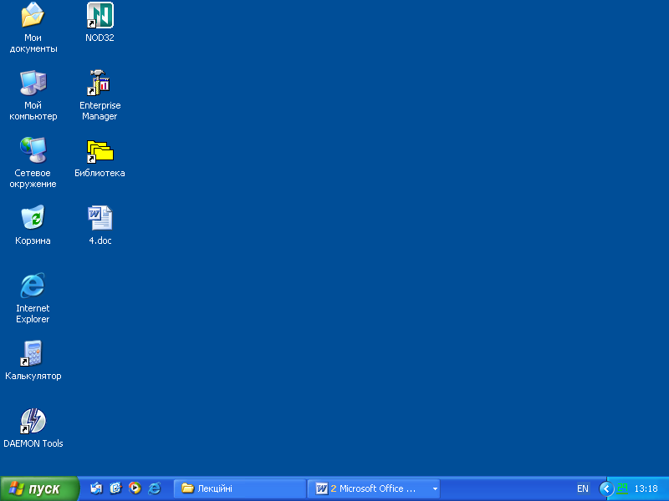
Task: Launch Internet Explorer from quick launch
Action: click(154, 488)
